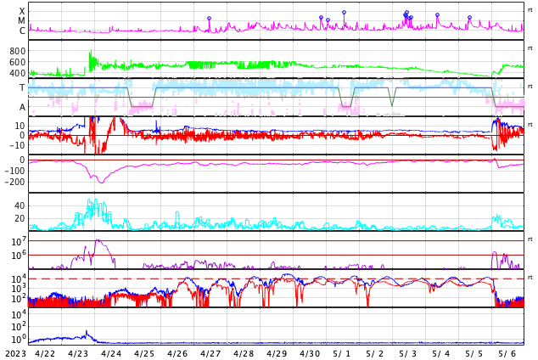This screenshot has width=538, height=360.
Task: Click the '-10' axis value
Action: coord(15,145)
